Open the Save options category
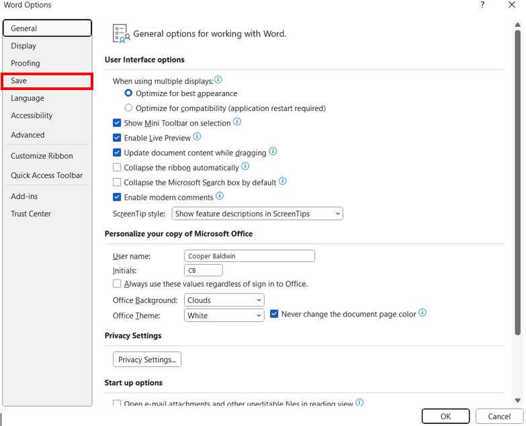The image size is (526, 426). click(x=47, y=81)
